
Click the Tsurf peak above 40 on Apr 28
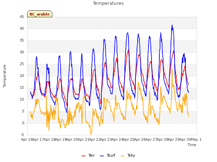(172, 25)
